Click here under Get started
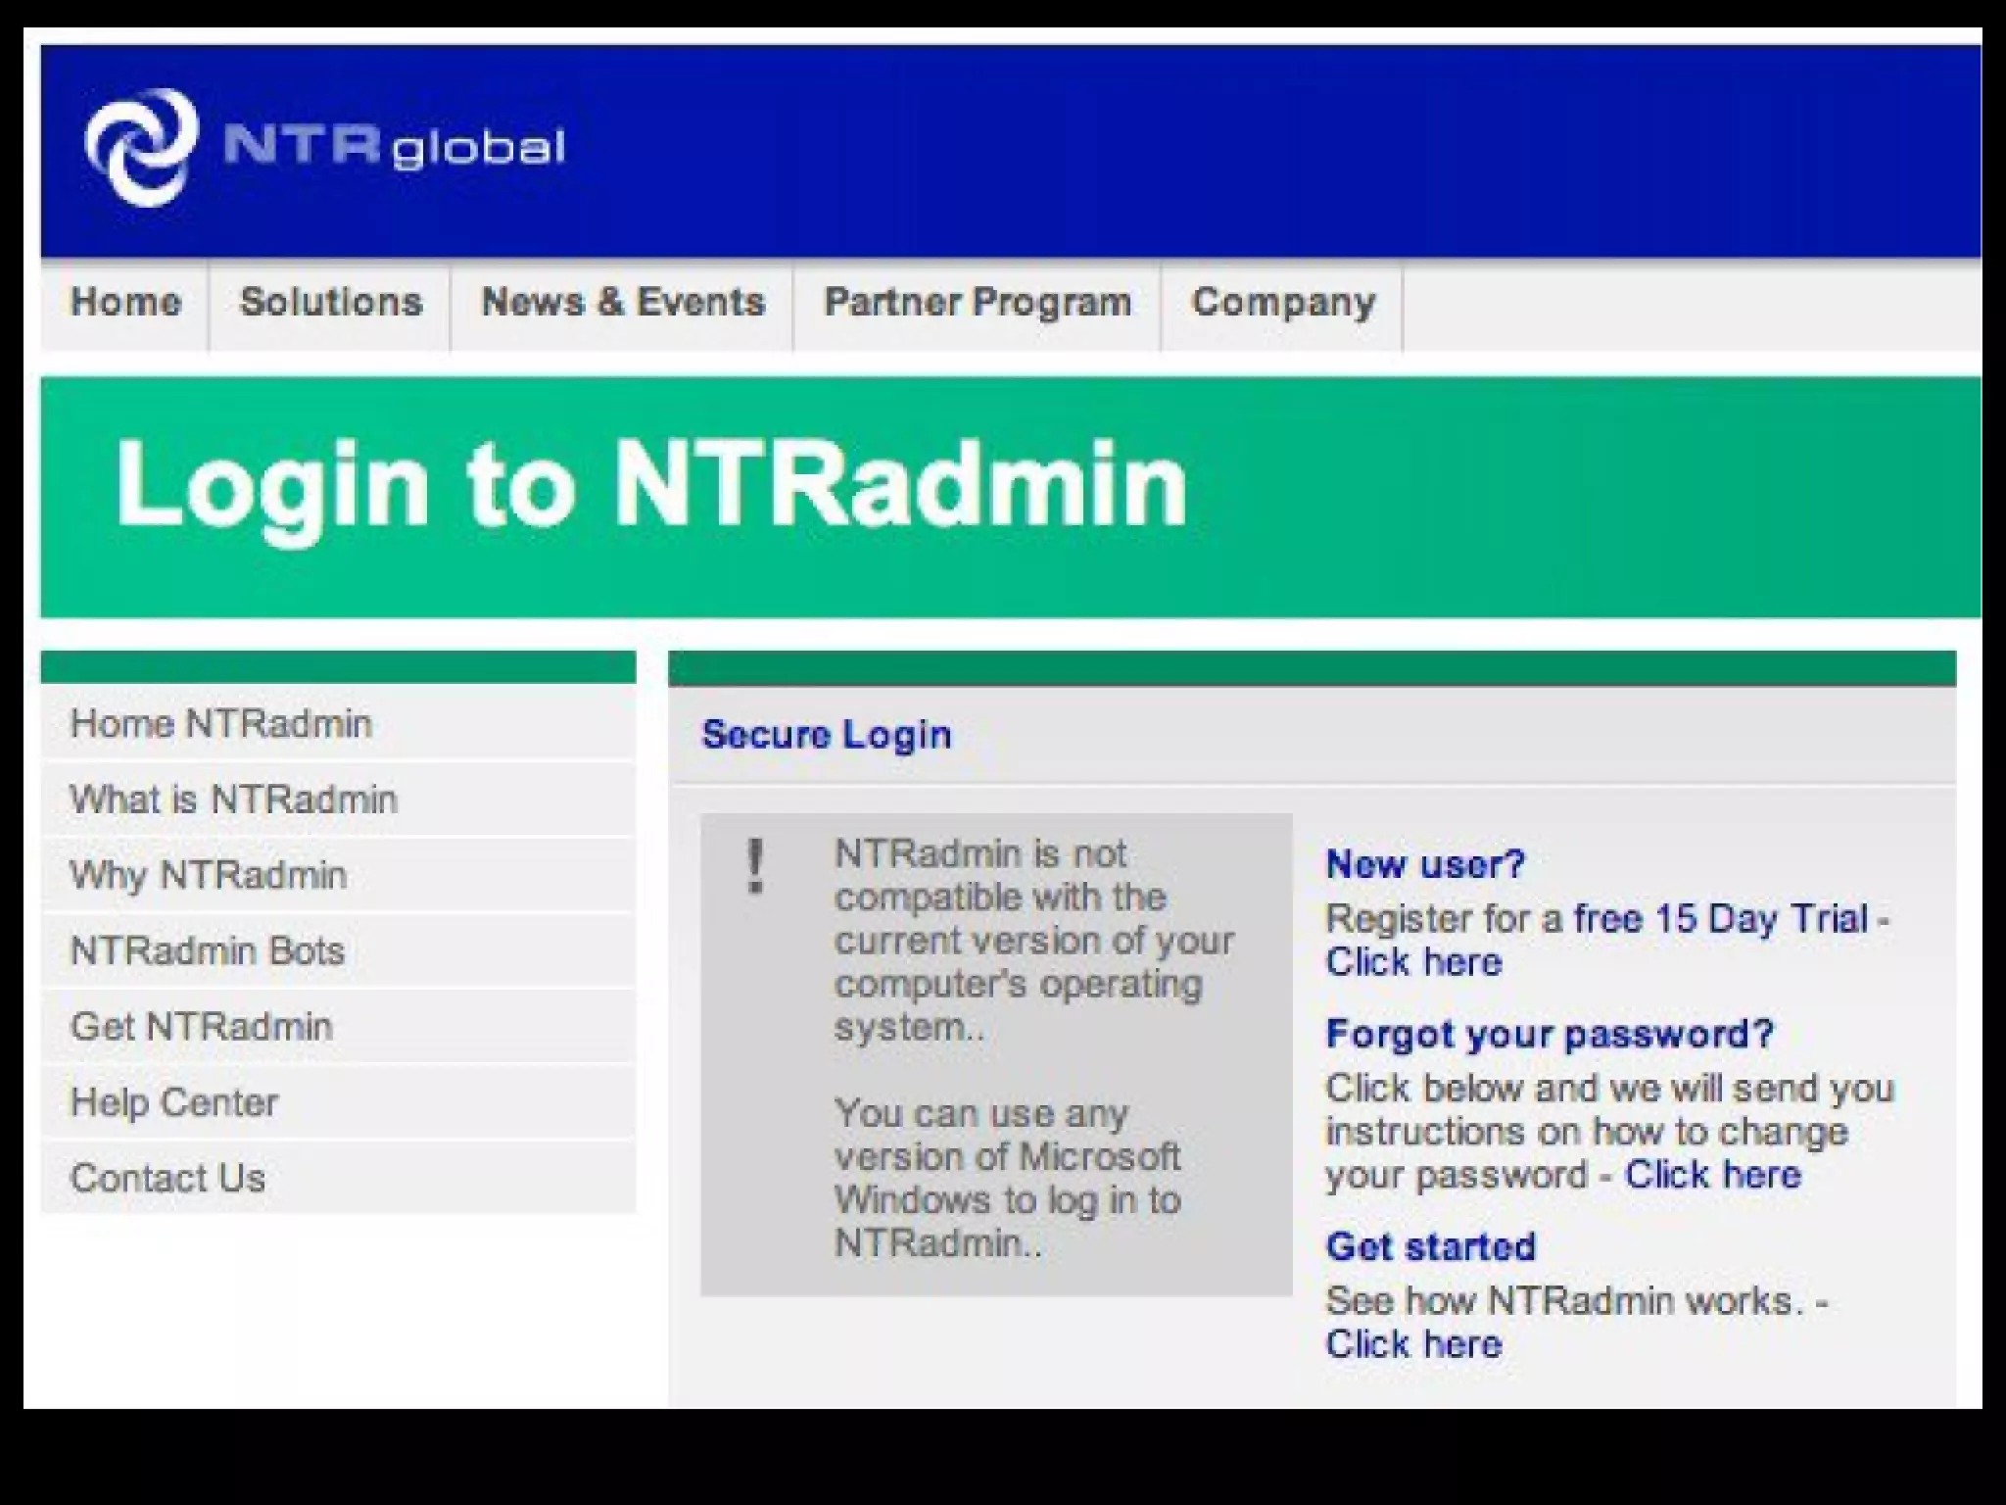Viewport: 2006px width, 1505px height. (1412, 1343)
